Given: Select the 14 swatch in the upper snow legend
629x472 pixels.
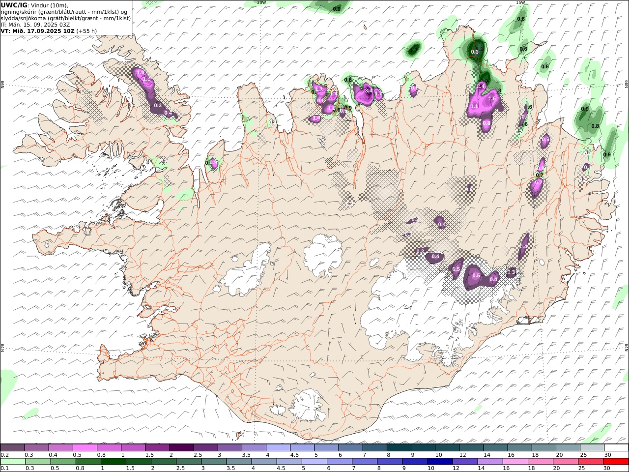Looking at the screenshot, I should pyautogui.click(x=495, y=447).
